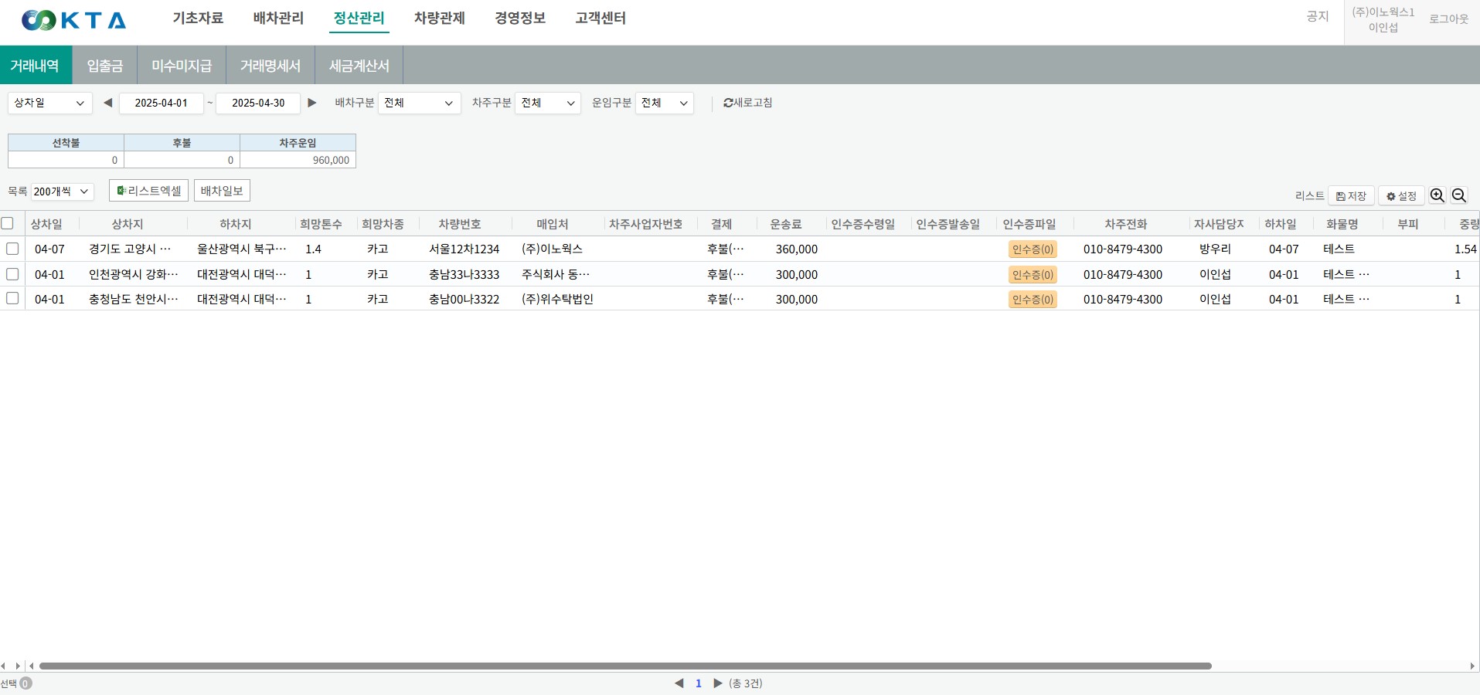Open the 운임구분 dropdown
Image resolution: width=1480 pixels, height=695 pixels.
coord(664,103)
